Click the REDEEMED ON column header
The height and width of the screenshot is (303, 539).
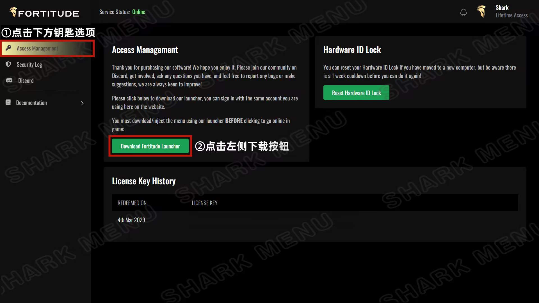[132, 203]
